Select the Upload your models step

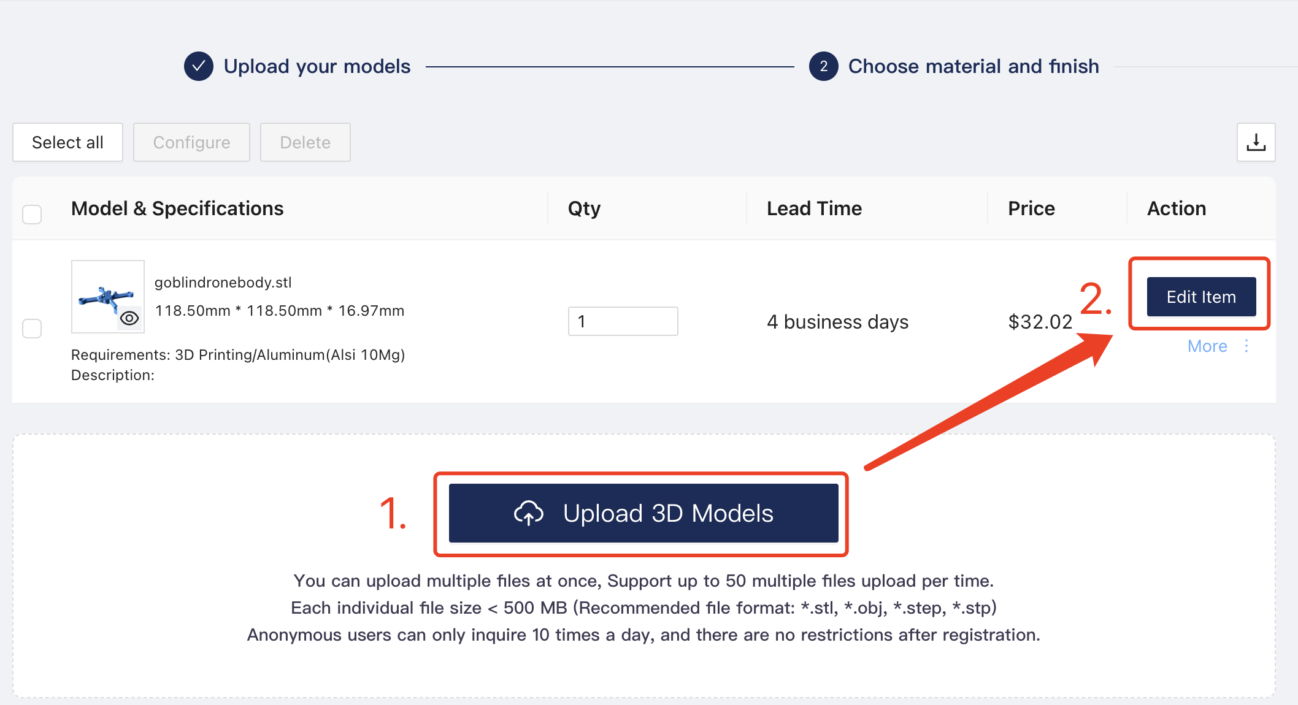[x=318, y=66]
